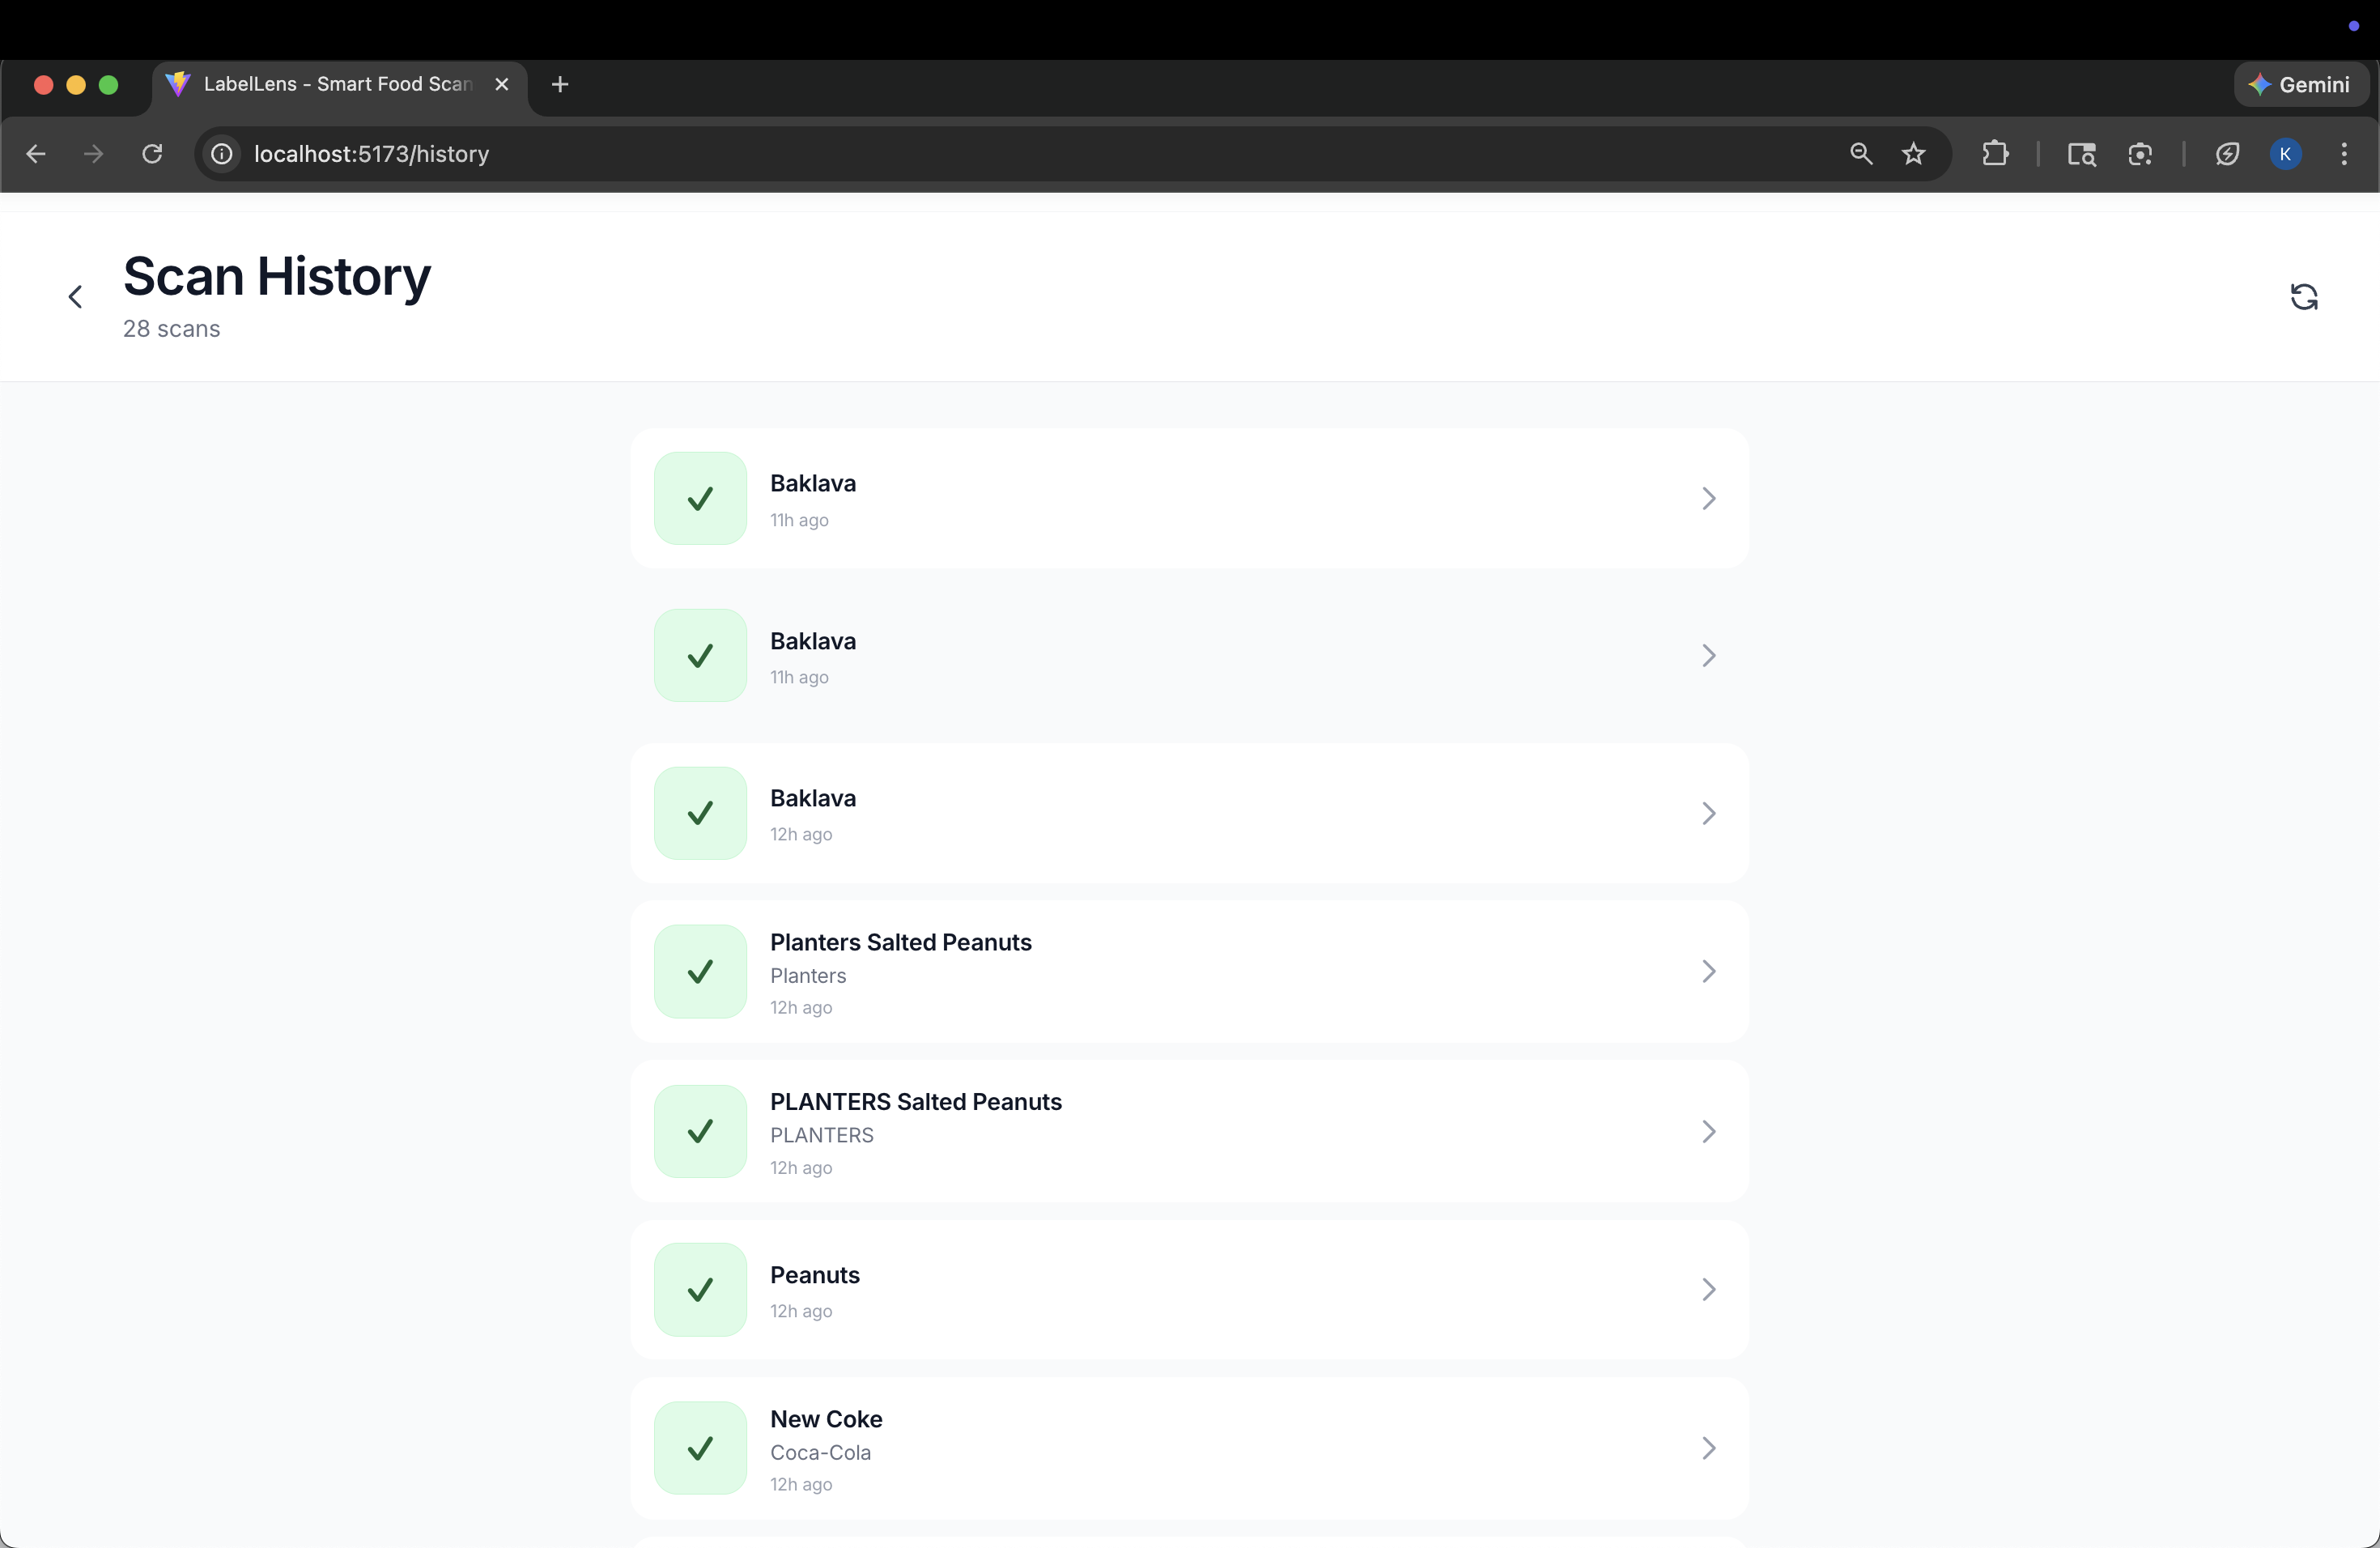Screen dimensions: 2380x1548
Task: Click the site information icon next to URL
Action: [x=222, y=154]
